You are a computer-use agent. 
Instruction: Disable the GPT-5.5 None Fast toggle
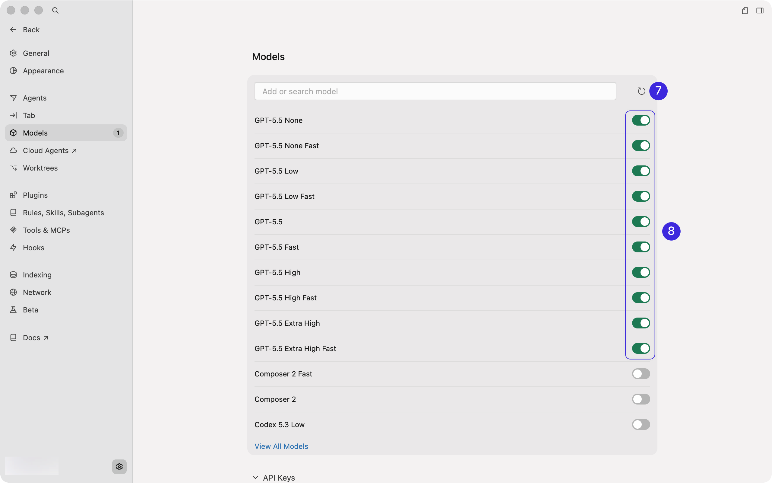(x=641, y=146)
